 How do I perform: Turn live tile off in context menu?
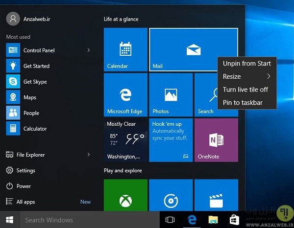coord(245,90)
